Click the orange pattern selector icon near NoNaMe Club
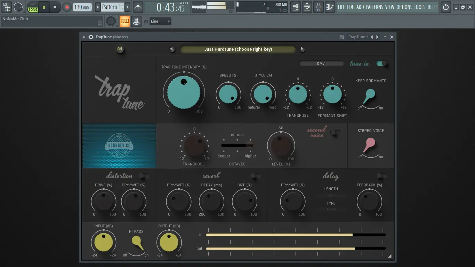475x267 pixels. pos(124,21)
